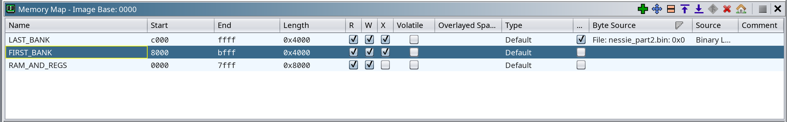Toggle Volatile checkbox for LAST_BANK
The height and width of the screenshot is (122, 787).
click(414, 40)
